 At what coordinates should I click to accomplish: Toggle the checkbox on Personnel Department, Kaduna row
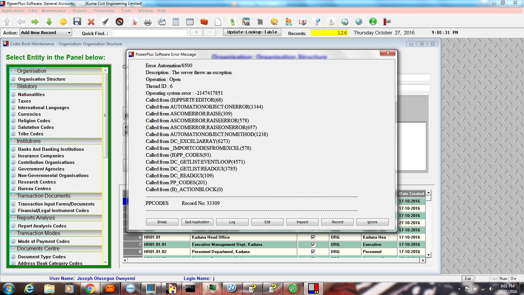tap(313, 252)
